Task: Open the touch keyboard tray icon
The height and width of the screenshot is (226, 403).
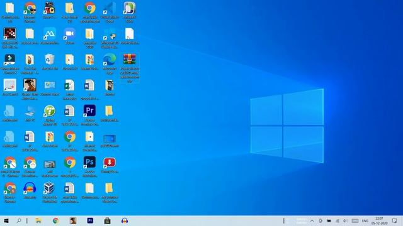Action: [355, 220]
